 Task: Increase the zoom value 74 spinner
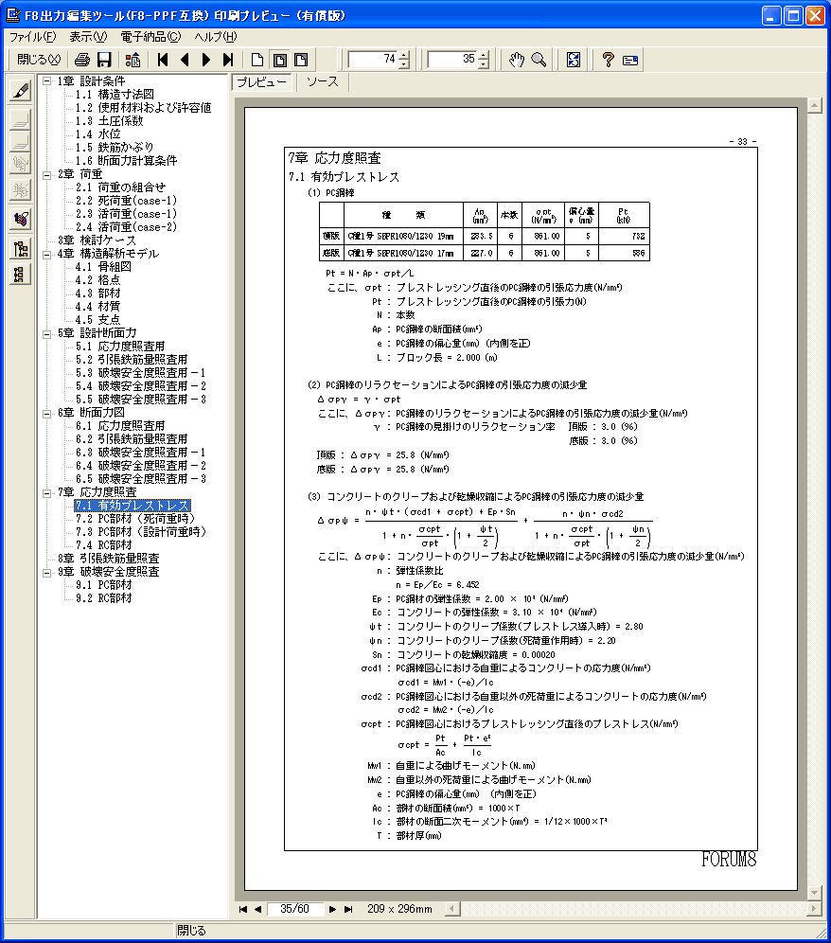[404, 55]
